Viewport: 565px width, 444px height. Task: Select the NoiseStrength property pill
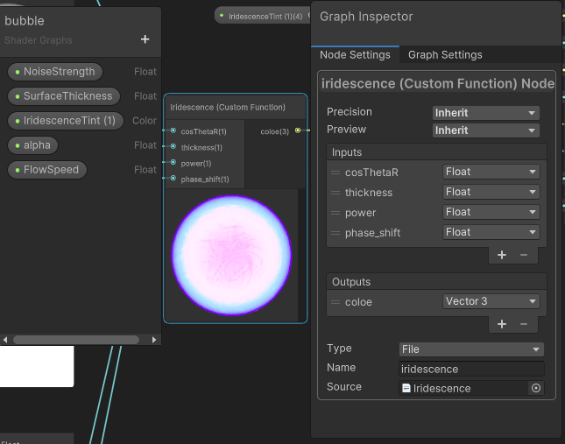pyautogui.click(x=54, y=72)
